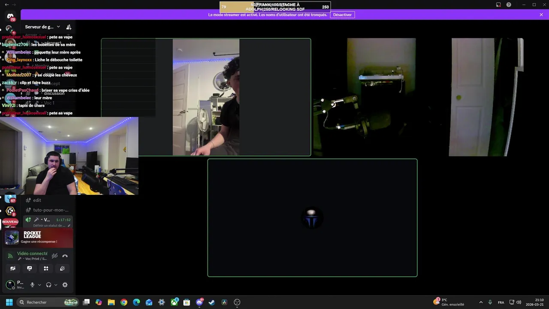
Task: Click chat message "clip et faire buzz"
Action: (35, 83)
